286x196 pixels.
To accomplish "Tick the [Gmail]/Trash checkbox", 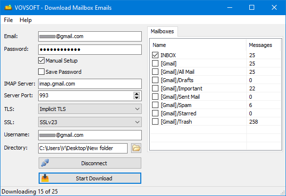I will (155, 122).
